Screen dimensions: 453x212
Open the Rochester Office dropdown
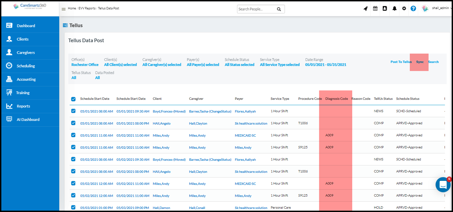tap(85, 65)
